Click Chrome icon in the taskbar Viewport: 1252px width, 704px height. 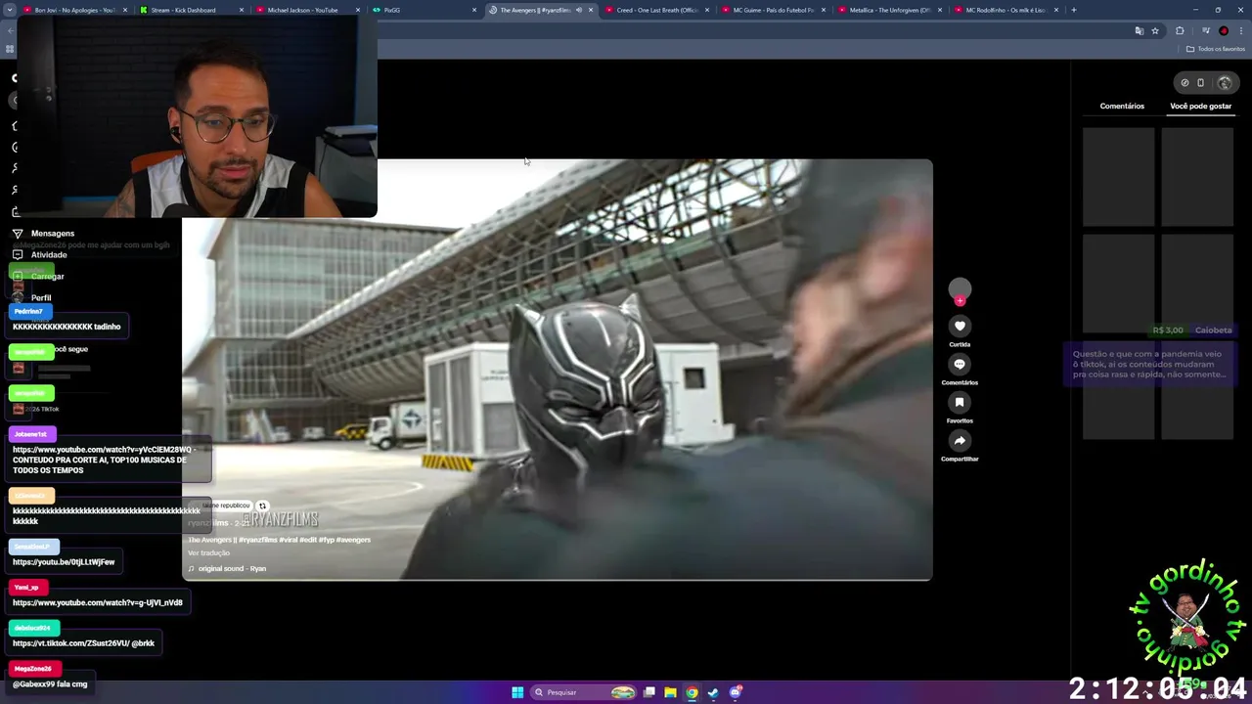(x=692, y=692)
